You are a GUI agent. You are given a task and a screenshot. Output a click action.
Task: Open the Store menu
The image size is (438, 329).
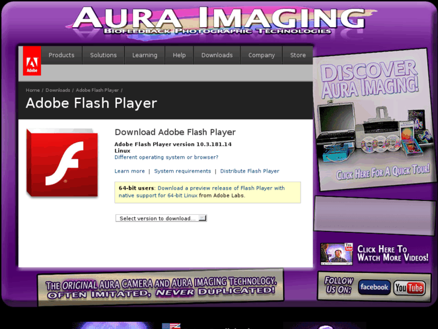tap(298, 55)
